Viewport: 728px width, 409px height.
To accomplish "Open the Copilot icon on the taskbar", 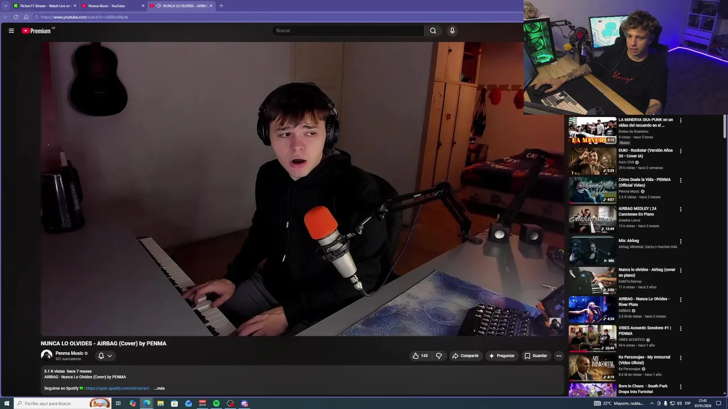I will pyautogui.click(x=133, y=403).
